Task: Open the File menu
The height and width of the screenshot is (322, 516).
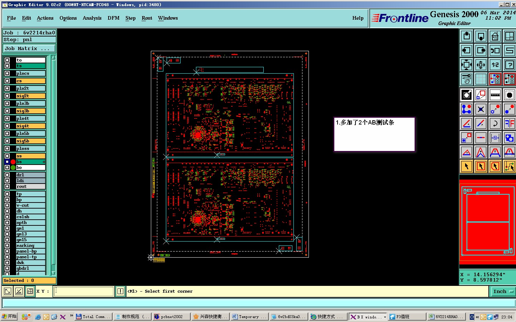Action: (x=11, y=18)
